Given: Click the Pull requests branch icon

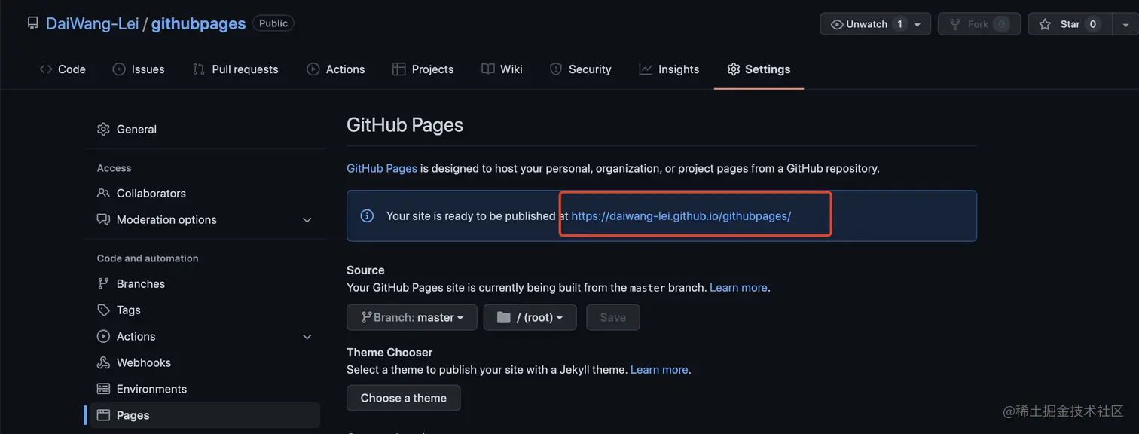Looking at the screenshot, I should click(x=199, y=69).
